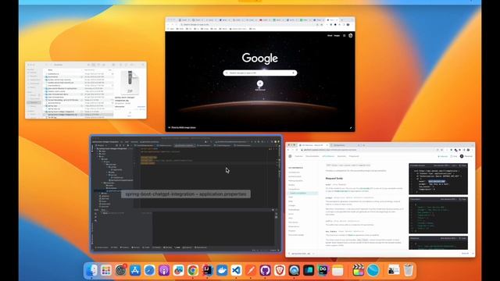
Task: Open Launchpad from the dock
Action: 106,270
